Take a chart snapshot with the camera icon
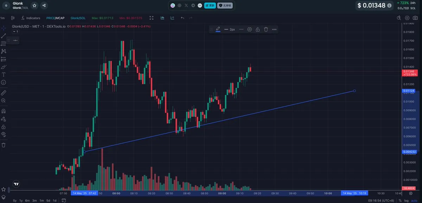This screenshot has width=422, height=203. click(416, 18)
